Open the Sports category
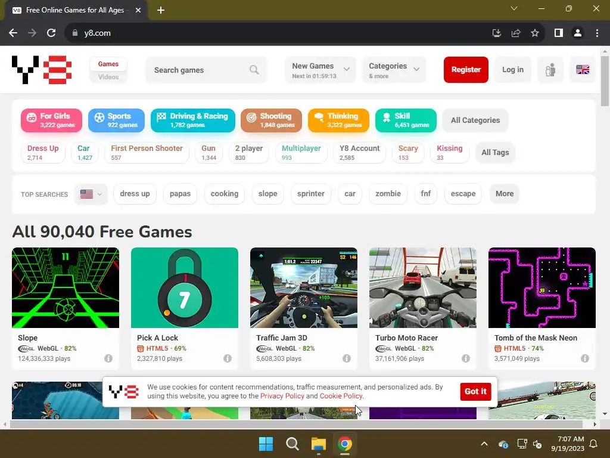Screen dimensions: 610x458 pos(116,120)
